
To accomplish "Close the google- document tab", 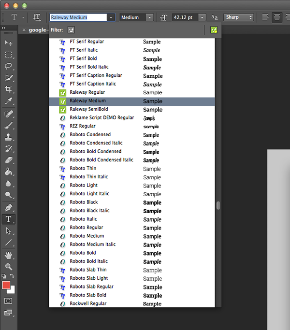I will [x=24, y=29].
